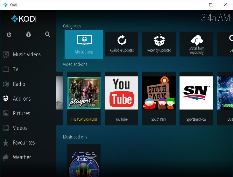The image size is (233, 177).
Task: Launch The Players Klub add-on
Action: click(x=84, y=98)
